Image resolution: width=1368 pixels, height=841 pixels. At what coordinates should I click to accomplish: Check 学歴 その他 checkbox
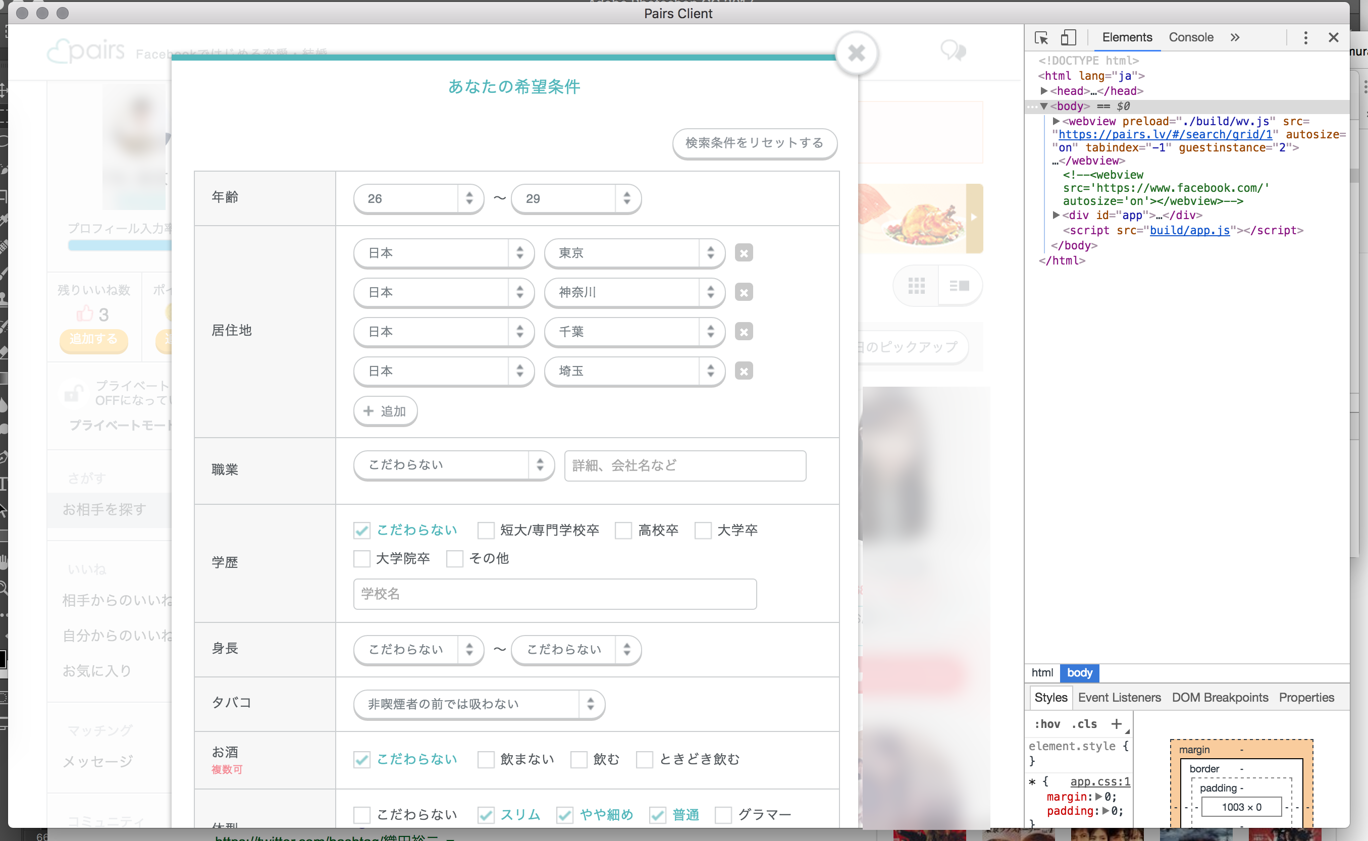click(x=455, y=558)
